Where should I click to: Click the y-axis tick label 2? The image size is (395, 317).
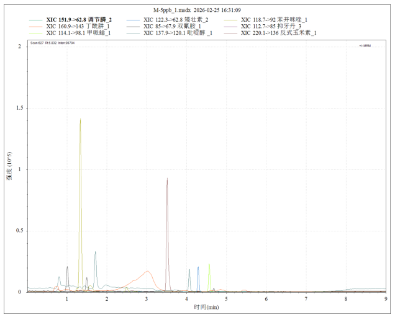pos(20,47)
